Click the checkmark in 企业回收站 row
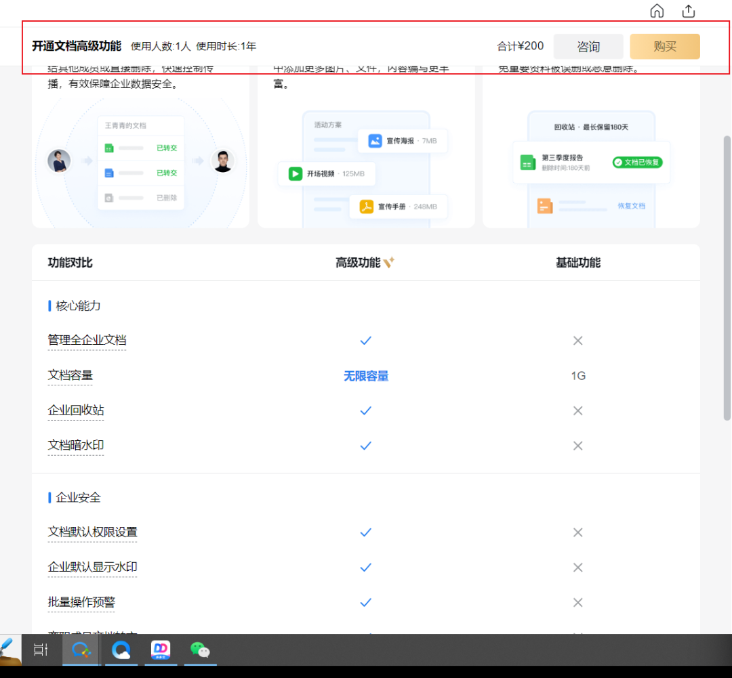732x678 pixels. coord(366,410)
